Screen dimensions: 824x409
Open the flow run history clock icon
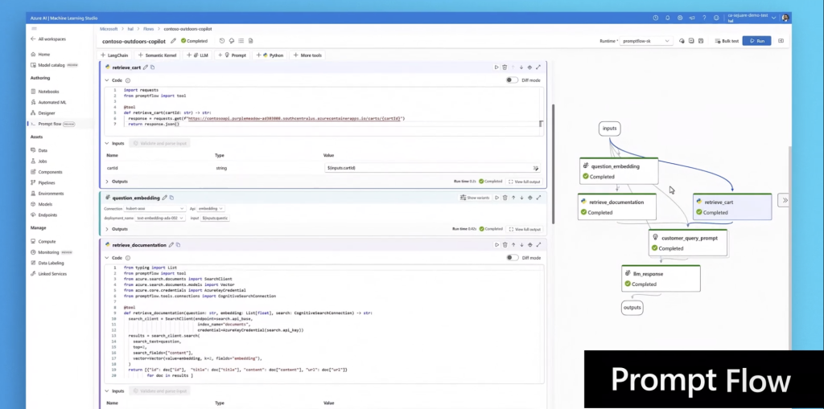click(222, 41)
